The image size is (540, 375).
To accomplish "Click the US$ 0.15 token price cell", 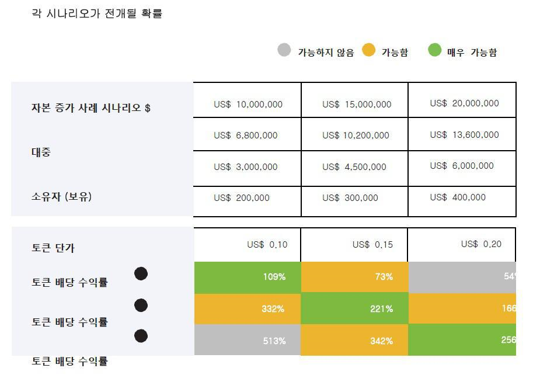I will point(354,245).
